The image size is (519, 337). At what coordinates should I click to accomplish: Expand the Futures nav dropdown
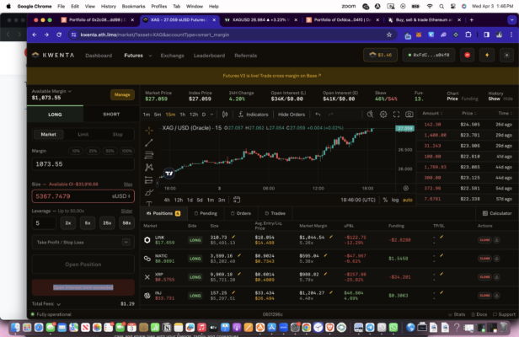tap(136, 56)
